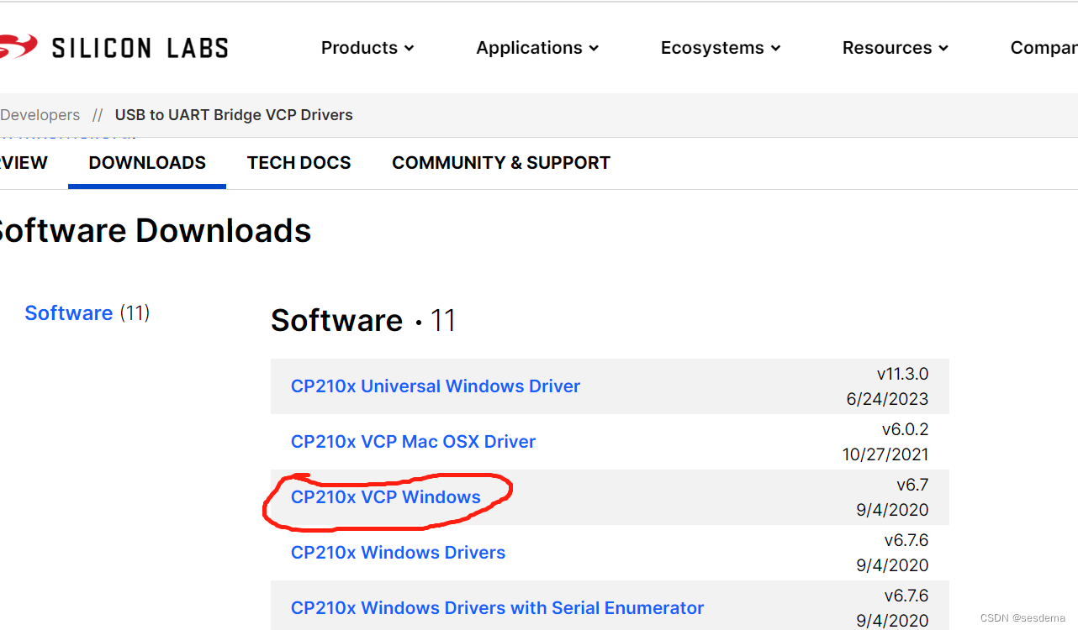1078x630 pixels.
Task: Click the circled CP210x VCP Windows link
Action: tap(385, 496)
